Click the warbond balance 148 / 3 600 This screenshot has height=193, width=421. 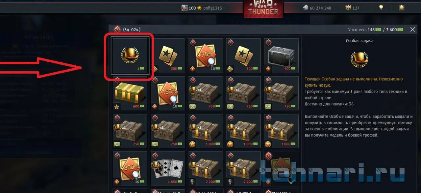[x=376, y=30]
